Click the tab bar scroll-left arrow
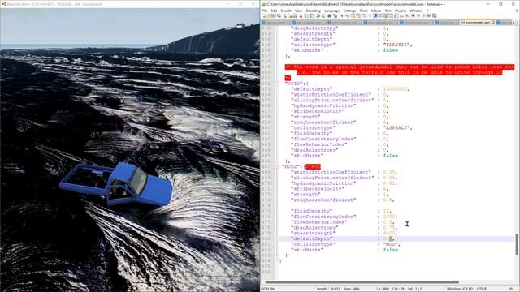The width and height of the screenshot is (520, 292). 513,23
